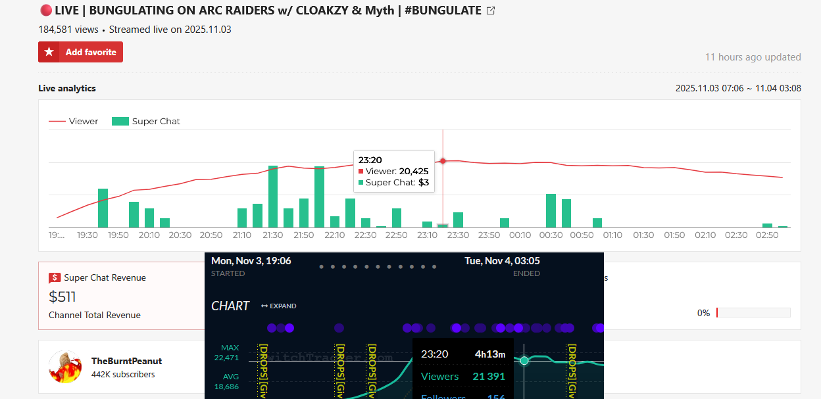Click the 11 hours ago updated text

pyautogui.click(x=753, y=57)
